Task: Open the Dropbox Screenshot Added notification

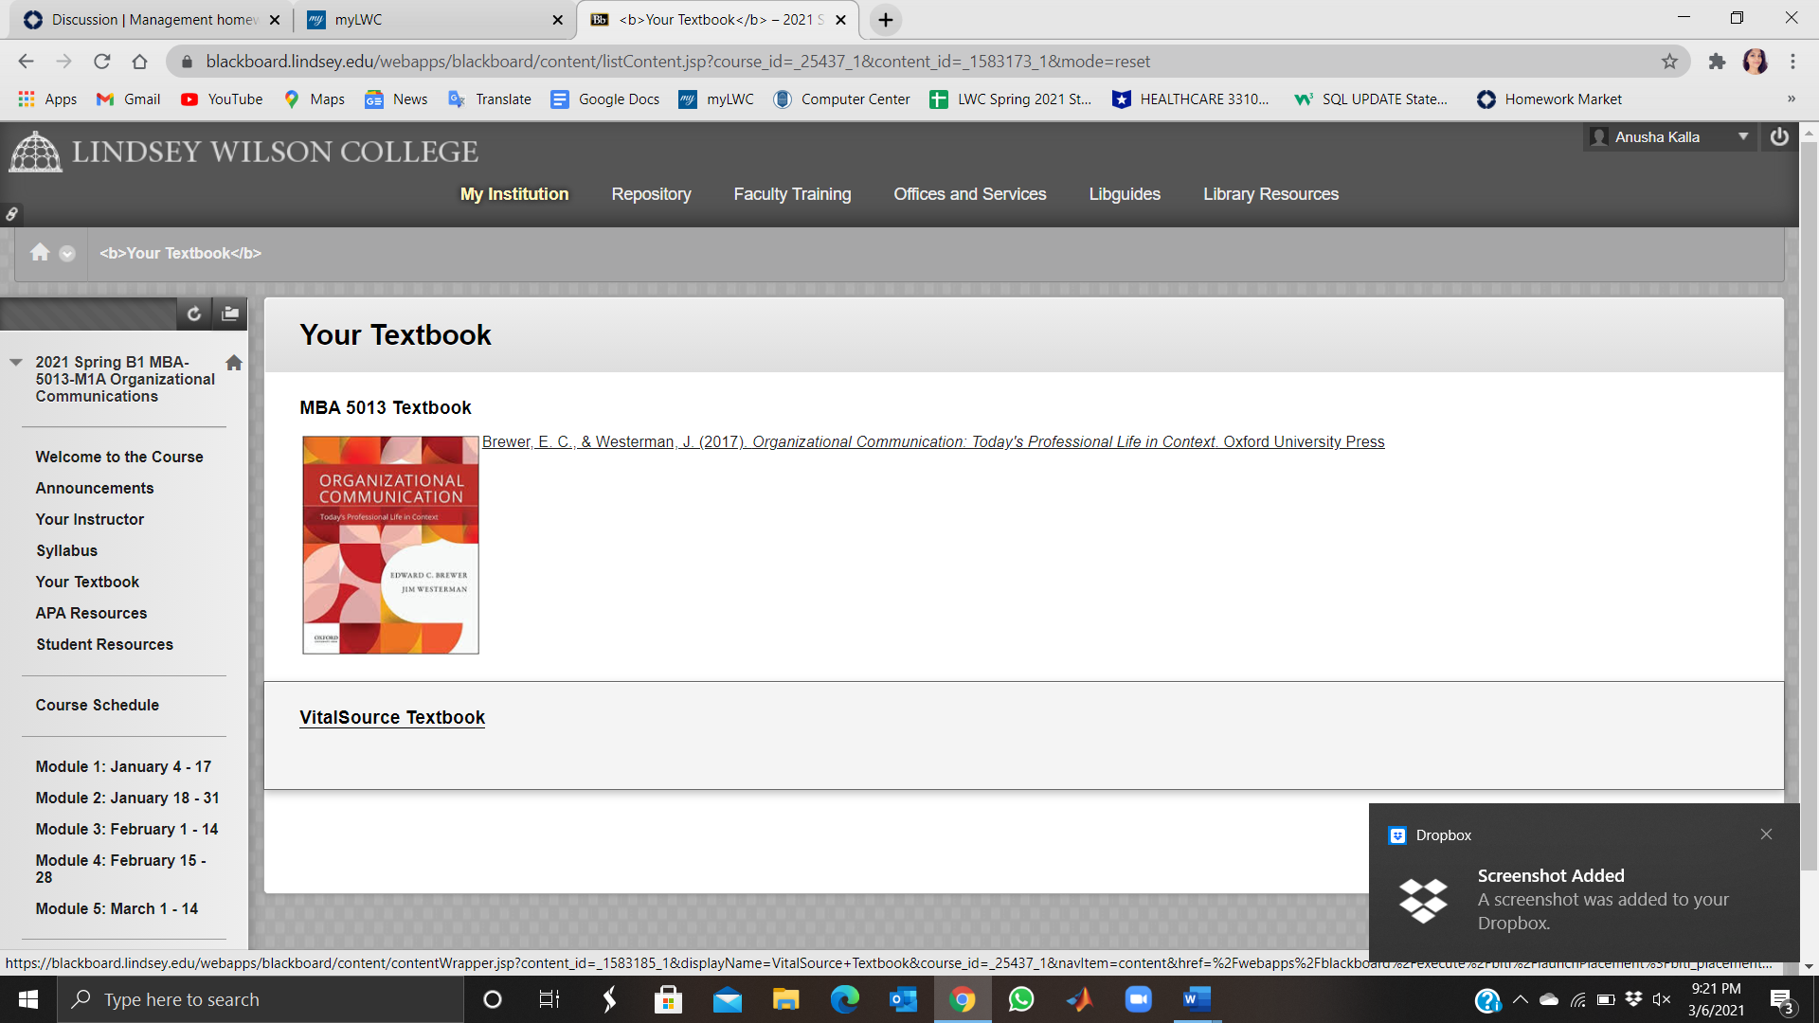Action: (1584, 882)
